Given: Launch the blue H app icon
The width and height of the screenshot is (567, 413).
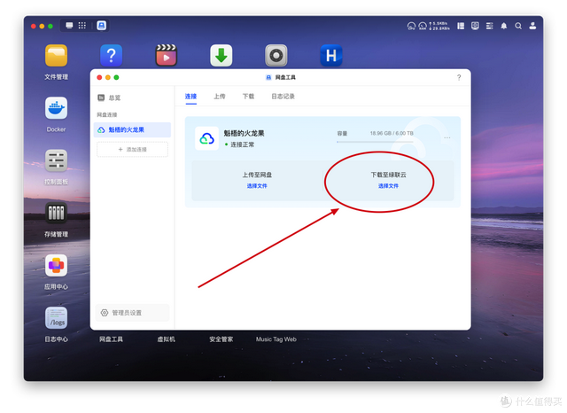Looking at the screenshot, I should 330,56.
